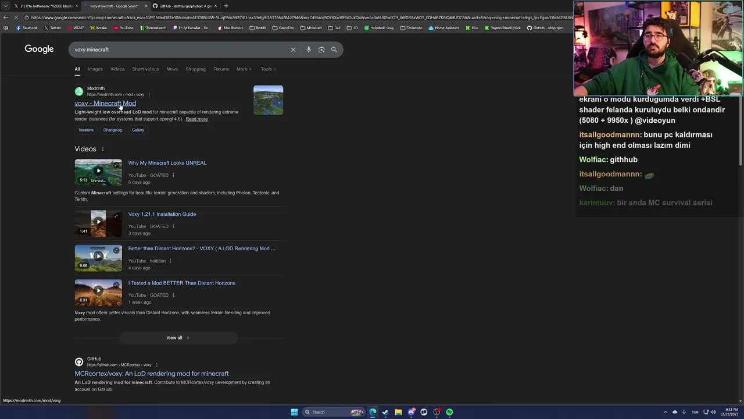Open options for 'Why My Minecraft Looks UNREAL' video
Viewport: 744px width, 419px height.
pyautogui.click(x=173, y=175)
